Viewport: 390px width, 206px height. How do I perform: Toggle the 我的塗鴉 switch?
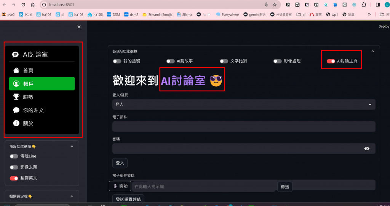(x=117, y=61)
